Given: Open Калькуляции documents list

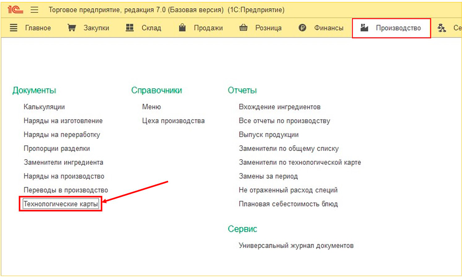Looking at the screenshot, I should coord(44,107).
